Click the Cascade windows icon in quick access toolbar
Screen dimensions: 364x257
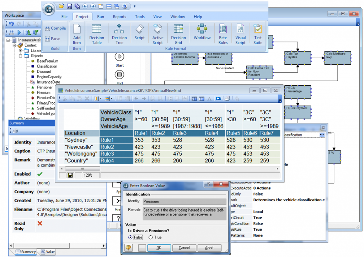117,6
